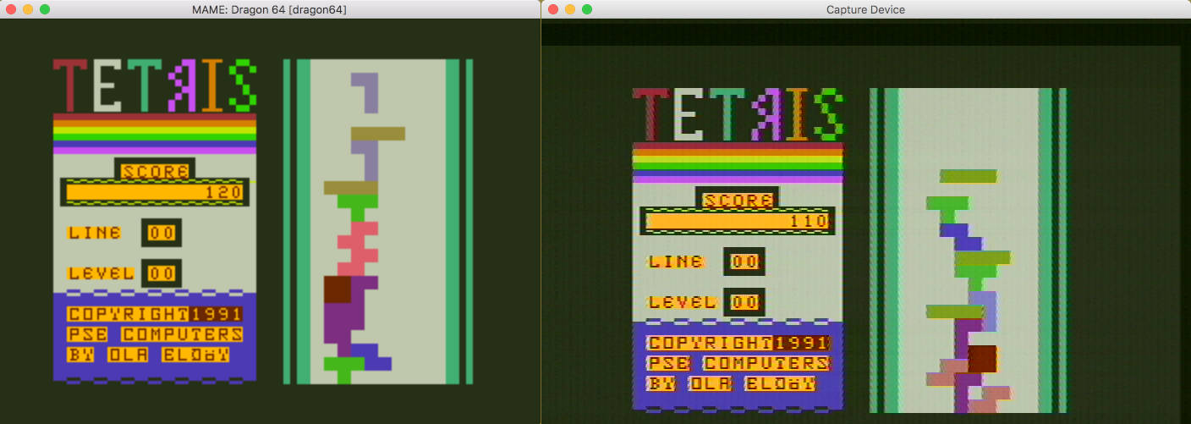The image size is (1191, 424).
Task: Close the MAME Dragon 64 window
Action: pyautogui.click(x=11, y=9)
